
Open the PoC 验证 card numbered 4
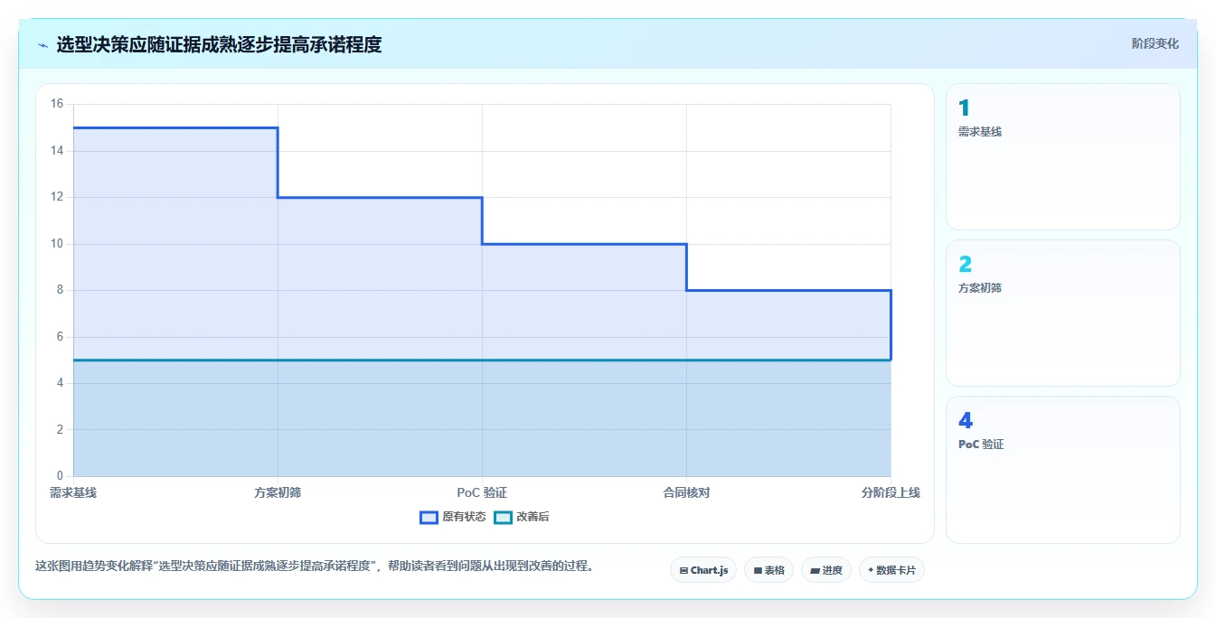point(1063,470)
